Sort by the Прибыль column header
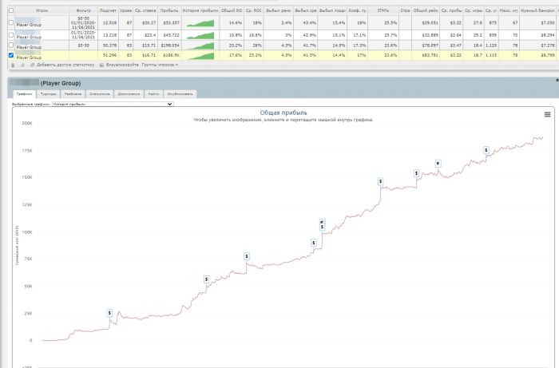Screen dimensions: 559x368 click(x=170, y=10)
